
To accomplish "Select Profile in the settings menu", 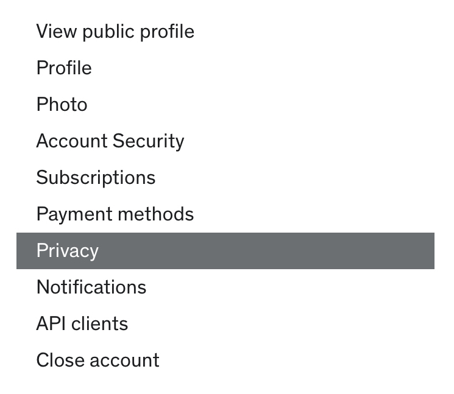I will tap(64, 68).
